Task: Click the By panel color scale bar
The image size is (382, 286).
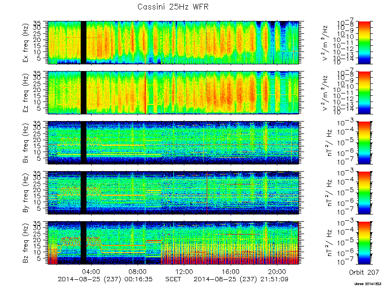Action: click(x=364, y=193)
